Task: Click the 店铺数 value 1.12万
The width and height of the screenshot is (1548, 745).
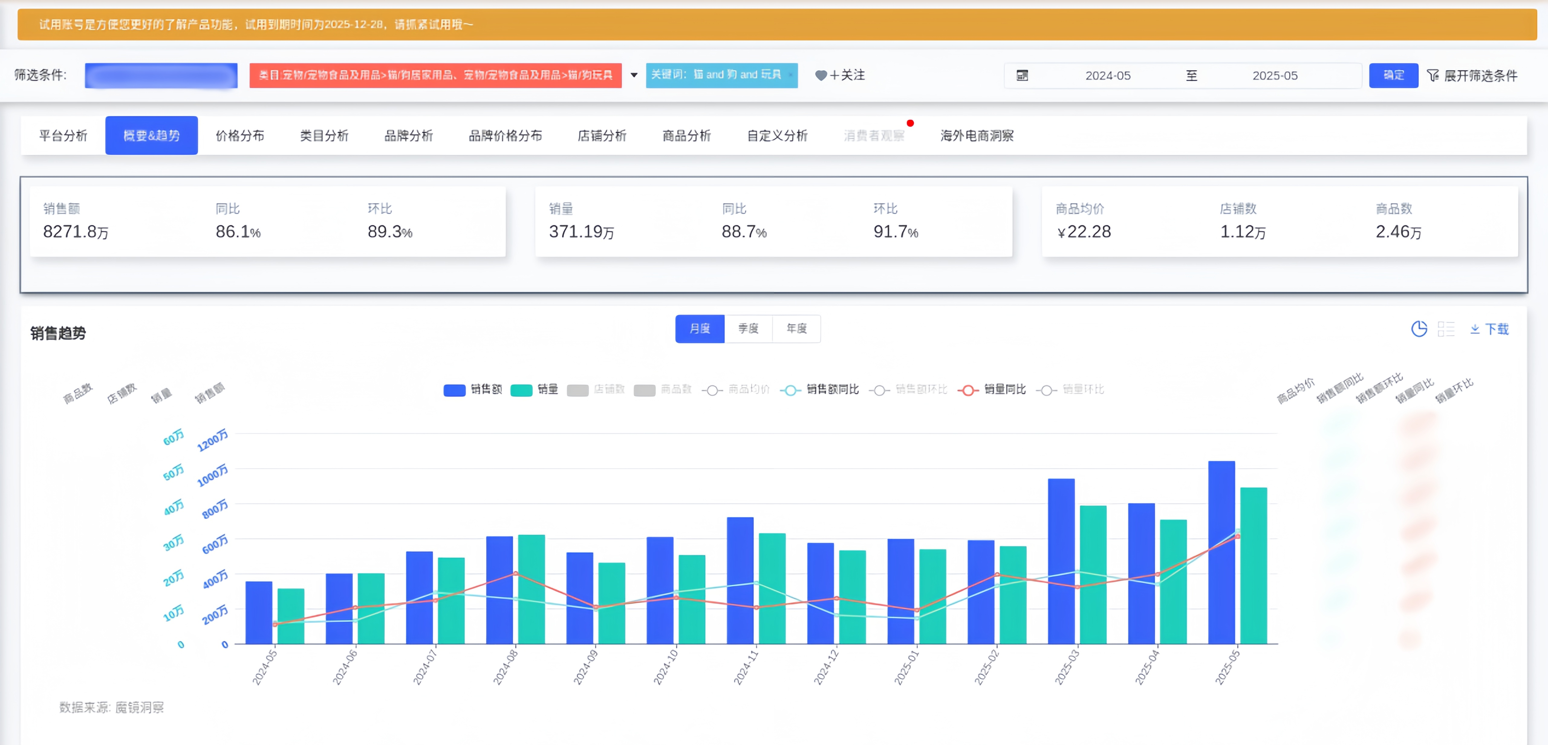Action: point(1243,232)
